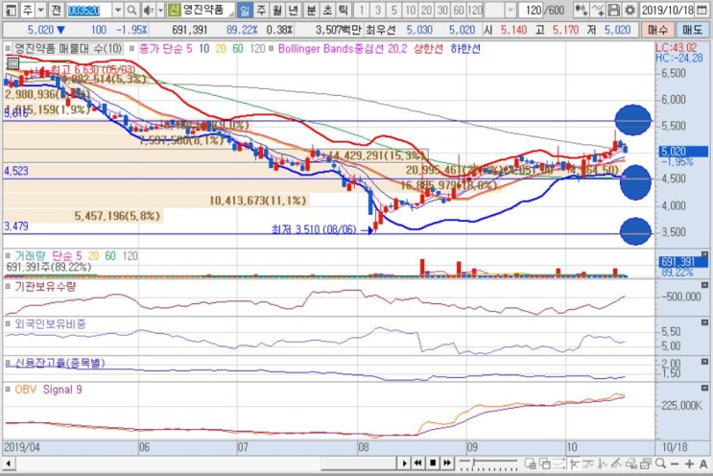Click 기관보유수량 indicator label
The height and width of the screenshot is (476, 713).
pos(45,287)
